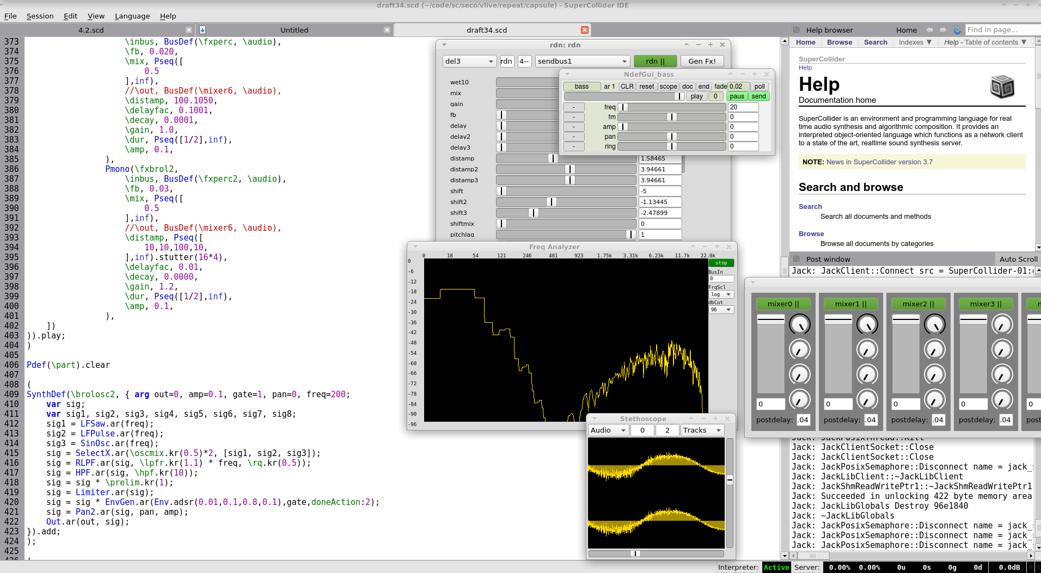
Task: Open the Language menu
Action: pyautogui.click(x=132, y=16)
